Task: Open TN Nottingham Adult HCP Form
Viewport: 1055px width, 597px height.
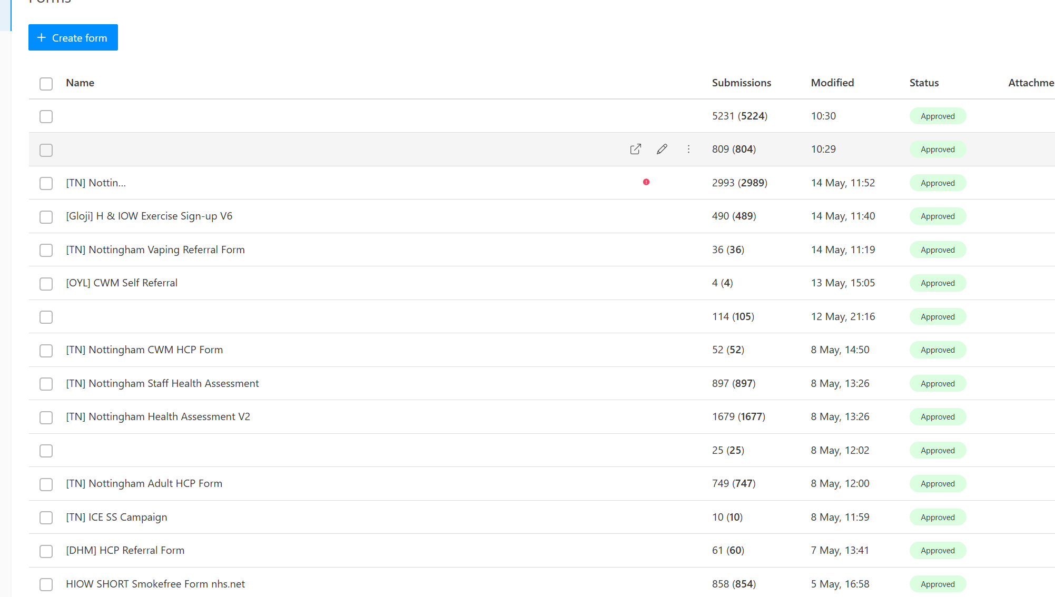Action: (144, 483)
